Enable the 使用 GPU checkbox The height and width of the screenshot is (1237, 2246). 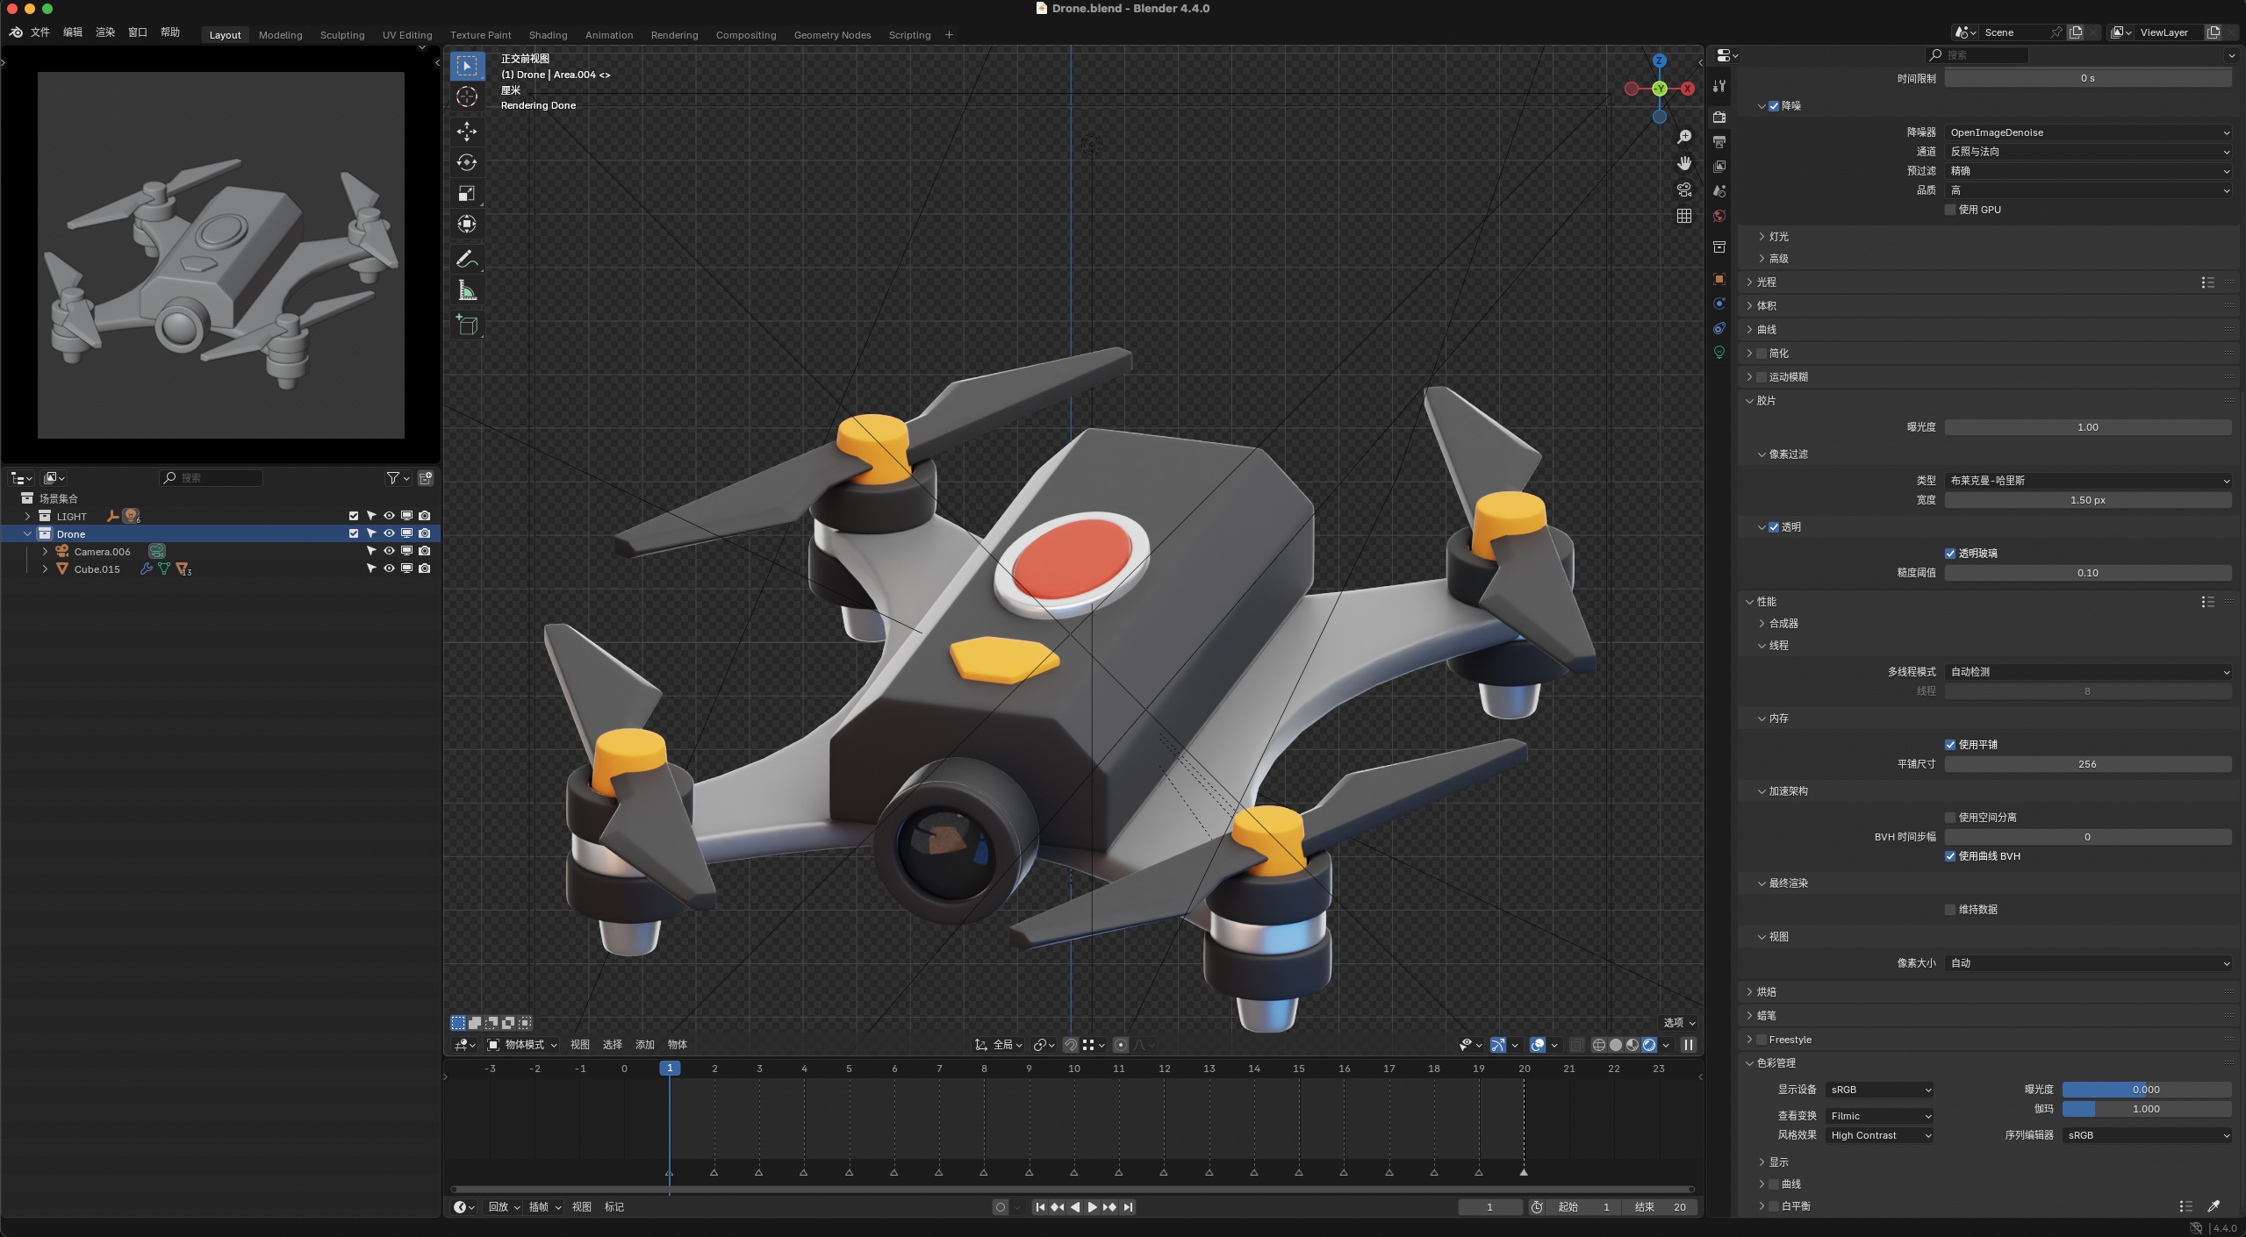[1950, 210]
